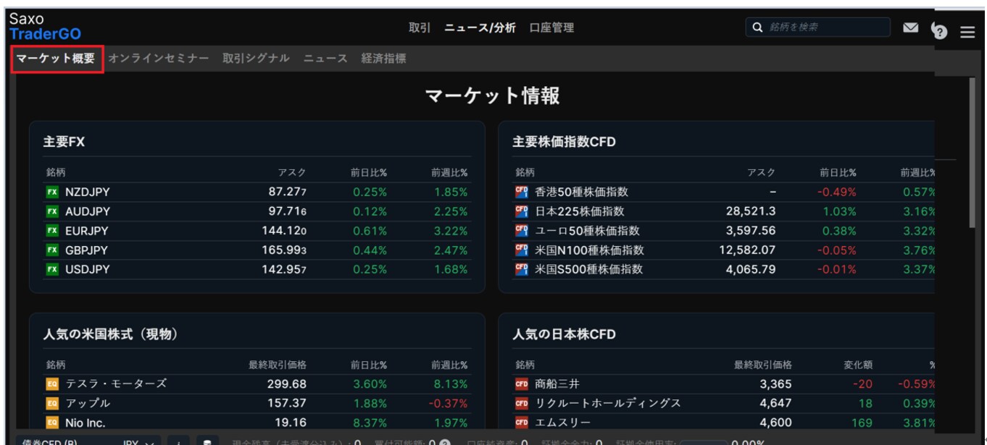This screenshot has width=987, height=445.
Task: Click the 最終取引価格 header in 人気の米国株式
Action: tap(278, 365)
